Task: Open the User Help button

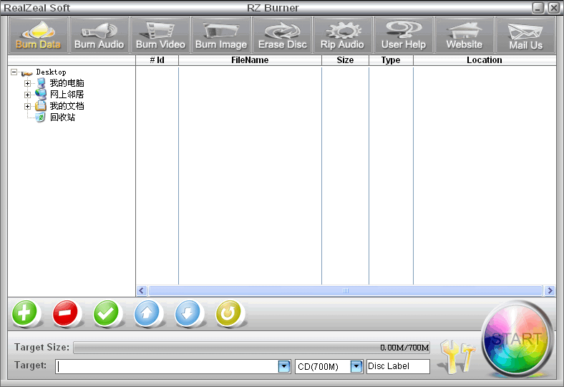Action: [403, 35]
